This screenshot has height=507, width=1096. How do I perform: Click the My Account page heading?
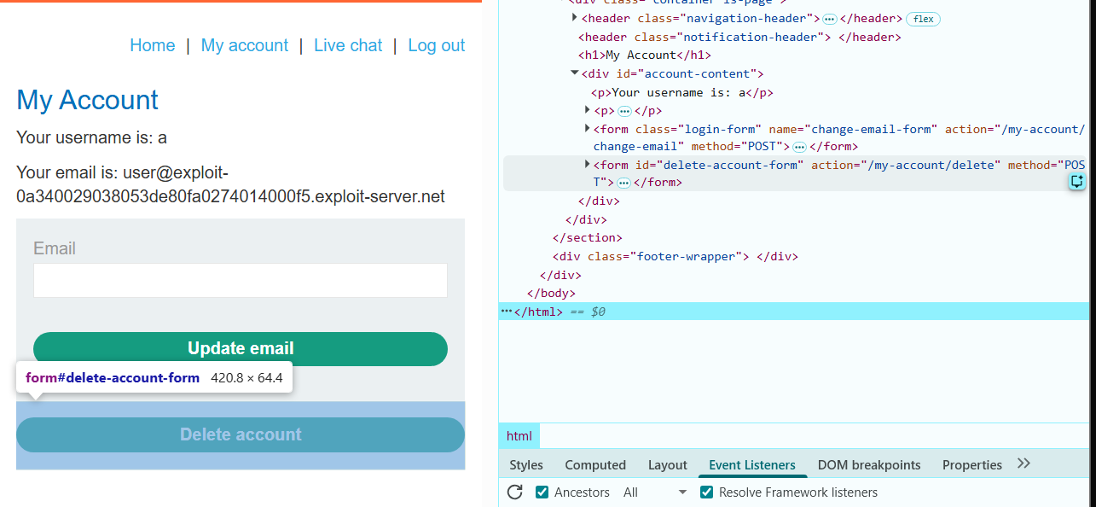(x=88, y=100)
